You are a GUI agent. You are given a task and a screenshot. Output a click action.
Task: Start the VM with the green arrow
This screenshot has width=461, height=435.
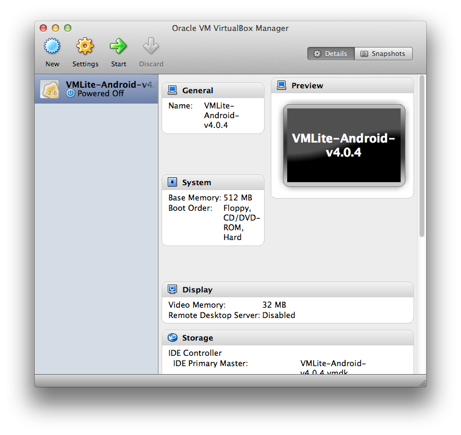coord(118,46)
